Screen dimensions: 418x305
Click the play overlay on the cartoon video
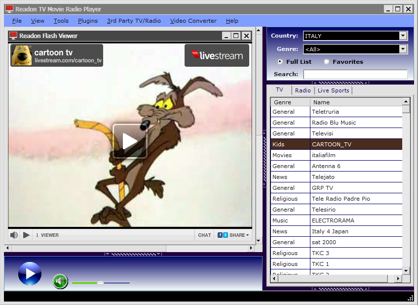(130, 141)
